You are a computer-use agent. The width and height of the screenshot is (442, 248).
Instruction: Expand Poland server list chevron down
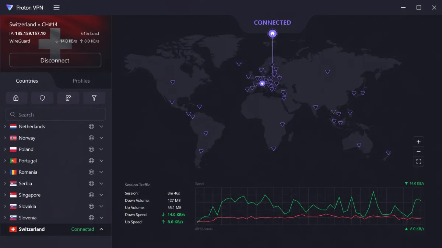(101, 149)
